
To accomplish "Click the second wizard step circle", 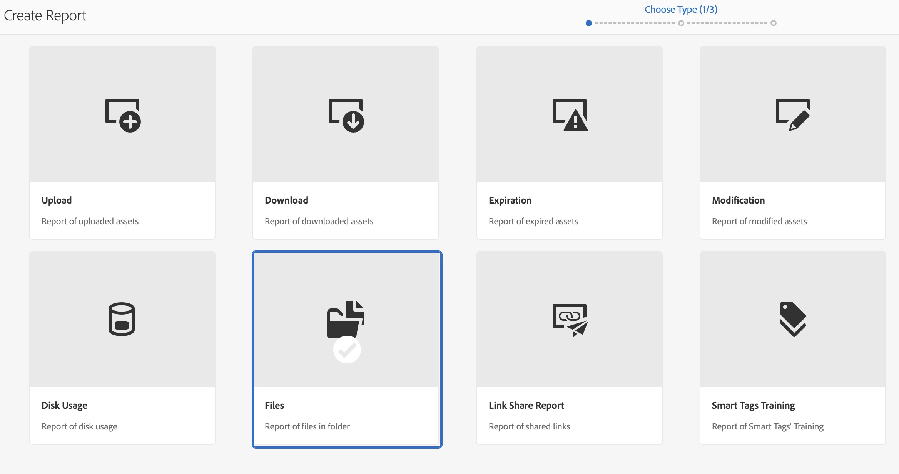I will click(681, 23).
